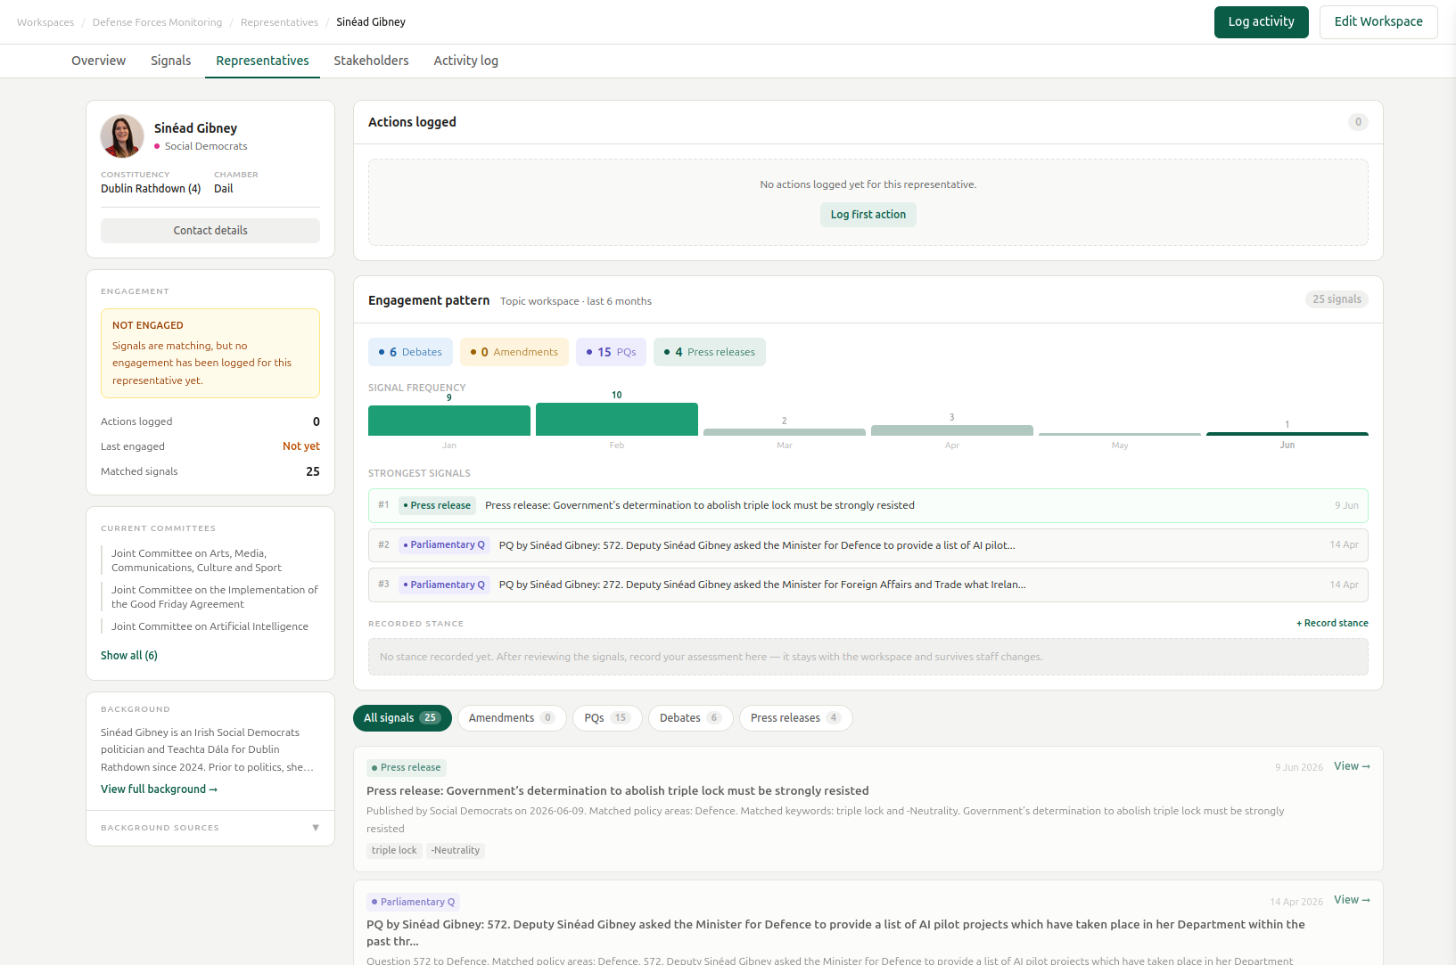Open Defense Forces Monitoring breadcrumb
The height and width of the screenshot is (965, 1456).
[x=157, y=22]
